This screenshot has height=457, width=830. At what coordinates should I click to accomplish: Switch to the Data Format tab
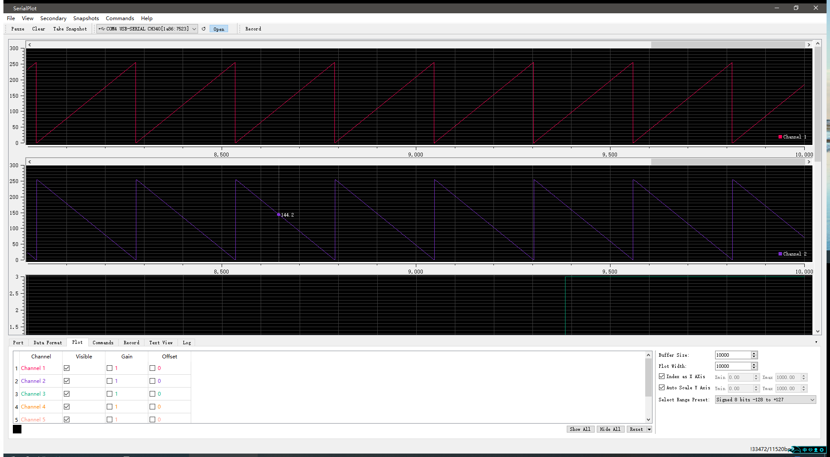pos(48,343)
